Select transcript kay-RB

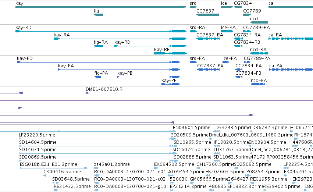click(150, 46)
